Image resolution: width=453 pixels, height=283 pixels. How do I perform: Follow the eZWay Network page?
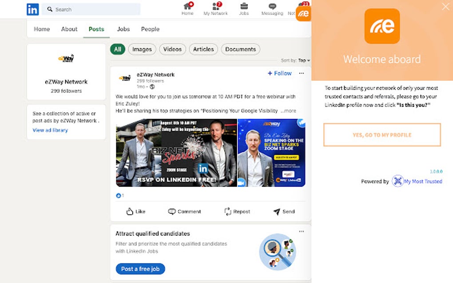[x=279, y=73]
